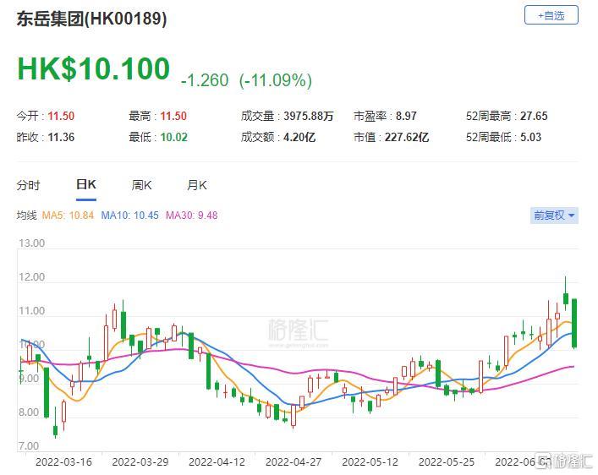Open the 周K weekly chart tab
The image size is (598, 475).
(x=141, y=185)
